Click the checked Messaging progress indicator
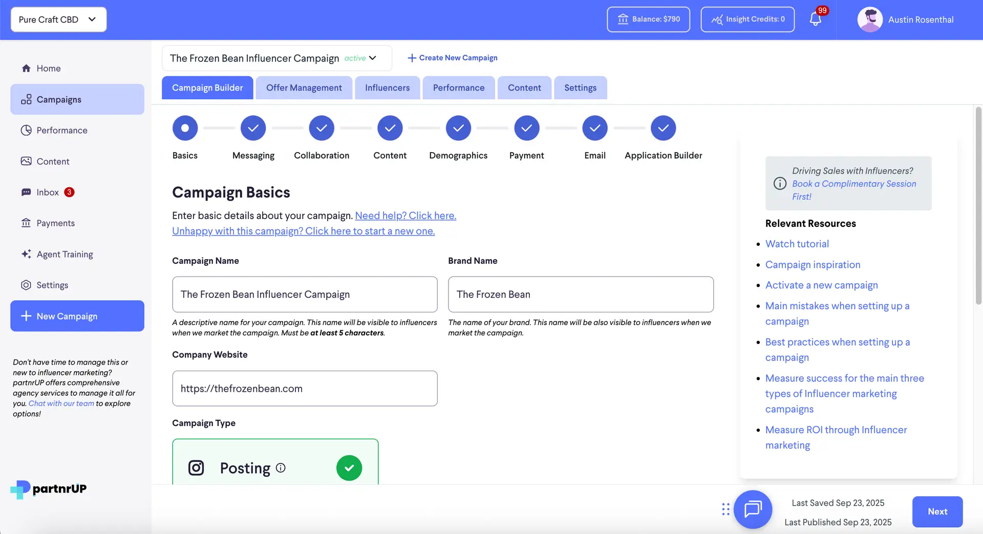Viewport: 983px width, 534px height. click(253, 128)
